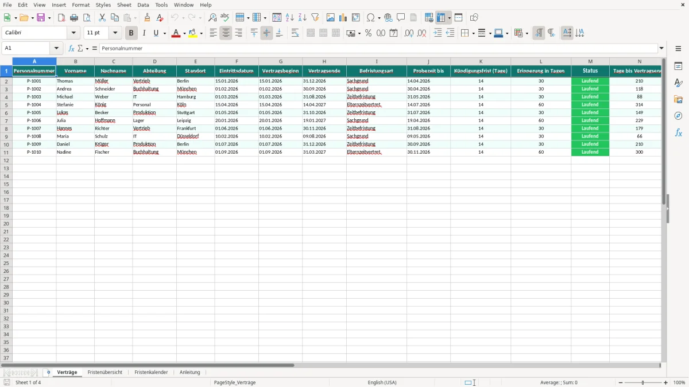Click the Insert Chart icon
The image size is (689, 387).
tap(343, 18)
